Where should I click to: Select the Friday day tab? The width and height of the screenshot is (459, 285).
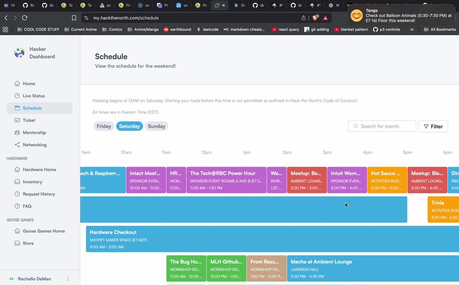tap(104, 126)
